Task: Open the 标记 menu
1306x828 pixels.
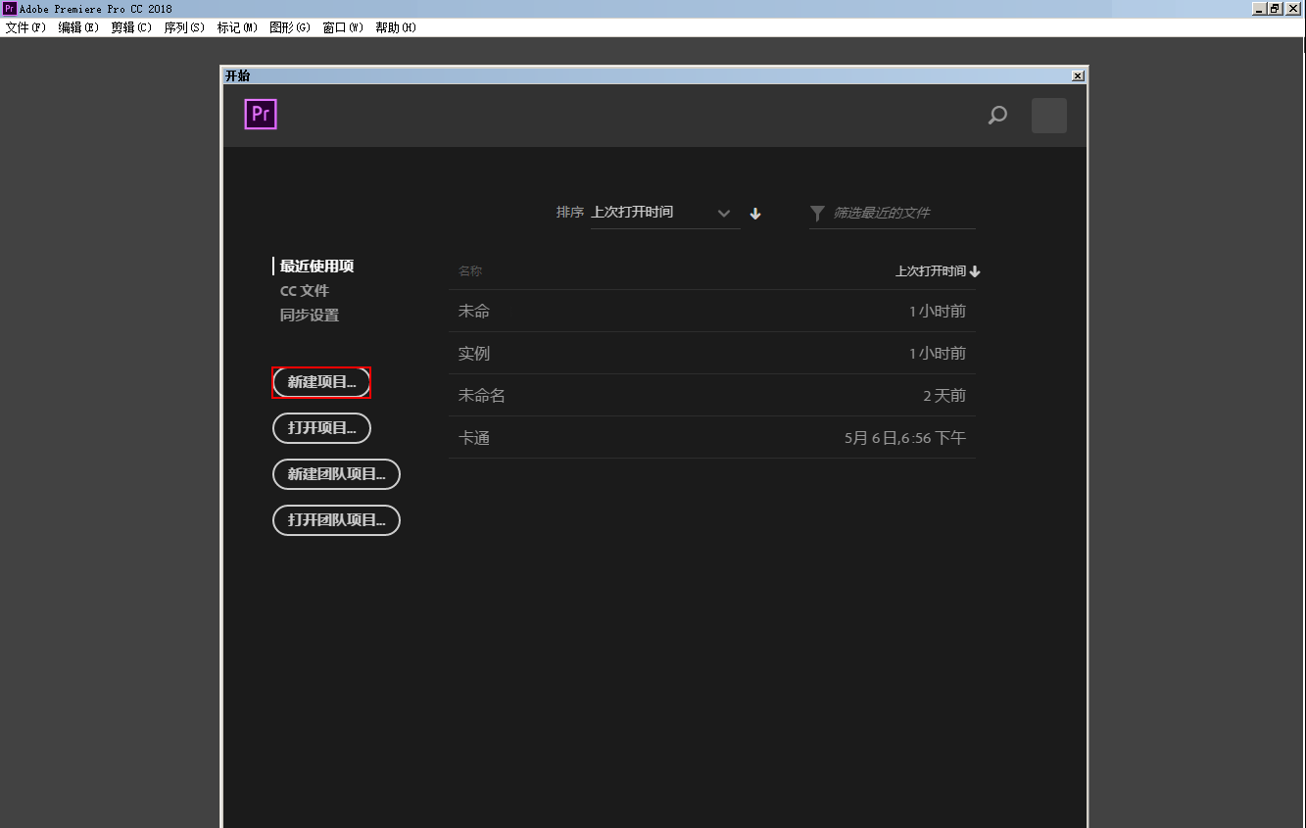Action: [237, 27]
